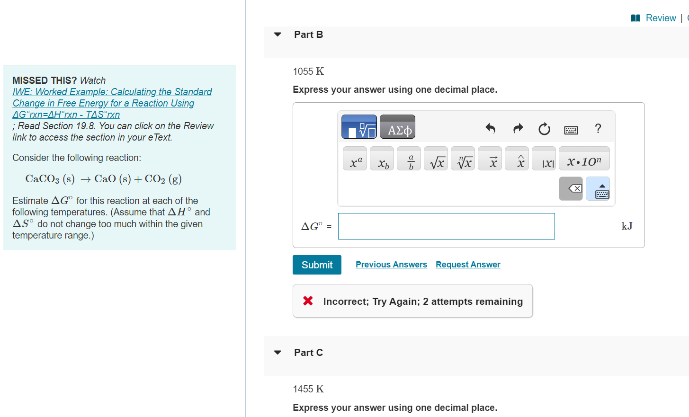Collapse the Part C section
The image size is (689, 417).
click(x=278, y=353)
